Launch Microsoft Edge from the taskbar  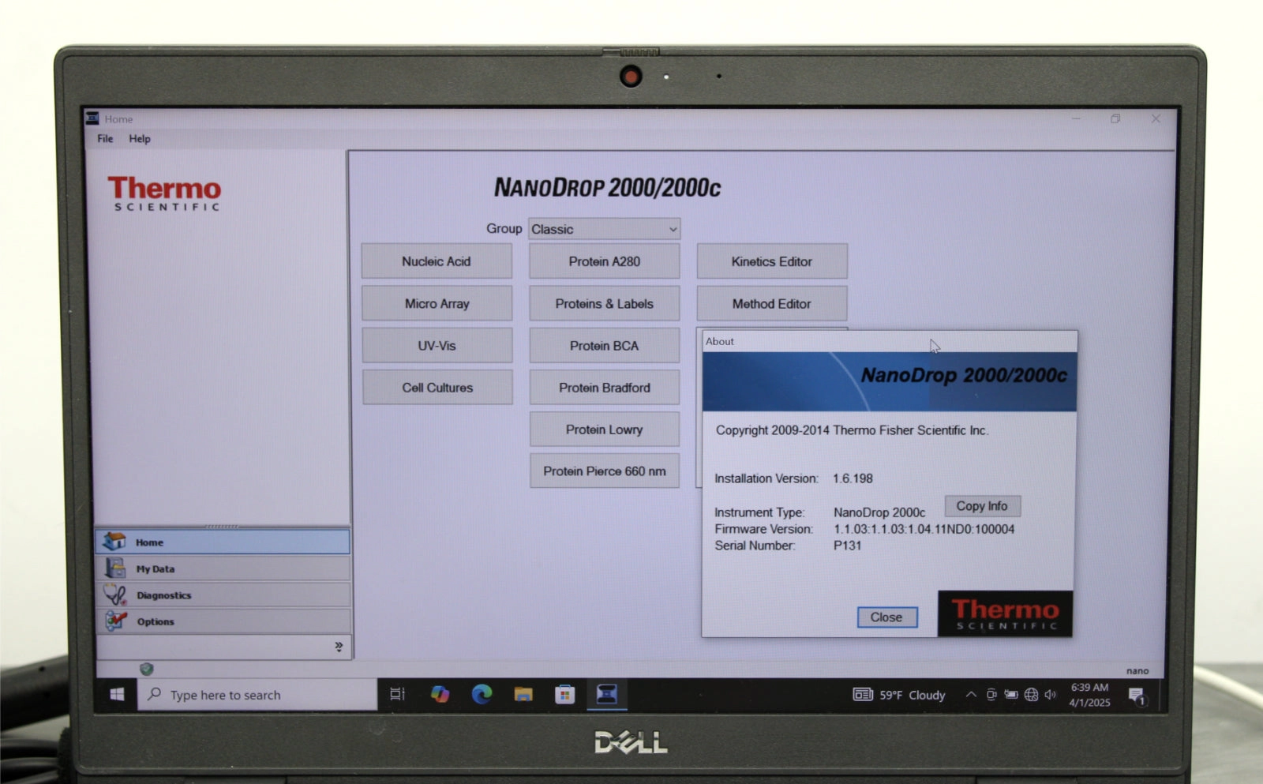482,694
